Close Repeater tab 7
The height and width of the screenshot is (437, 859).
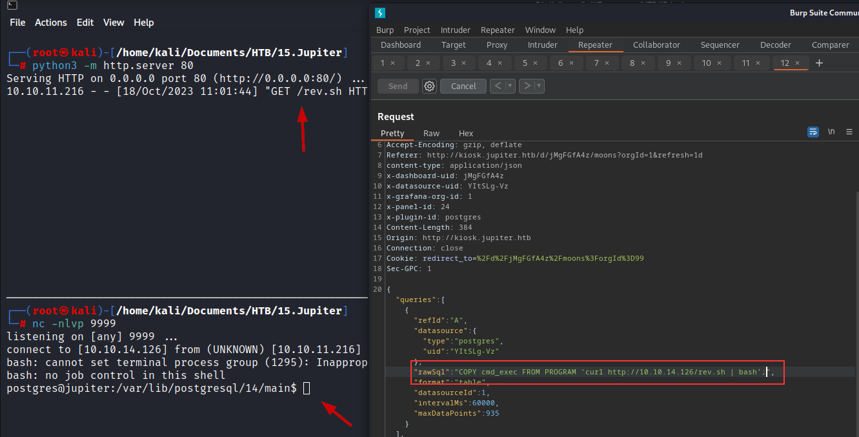pyautogui.click(x=607, y=63)
